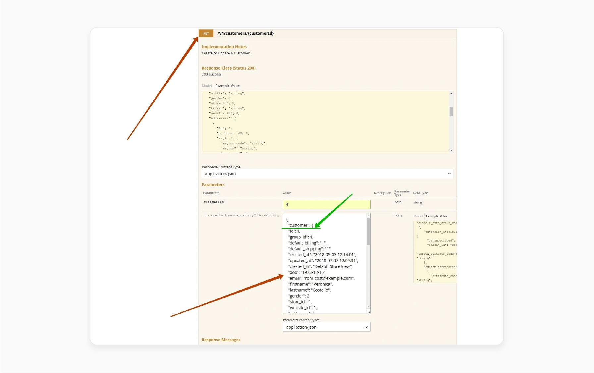Click the "group_id": 1 line in body

click(300, 237)
